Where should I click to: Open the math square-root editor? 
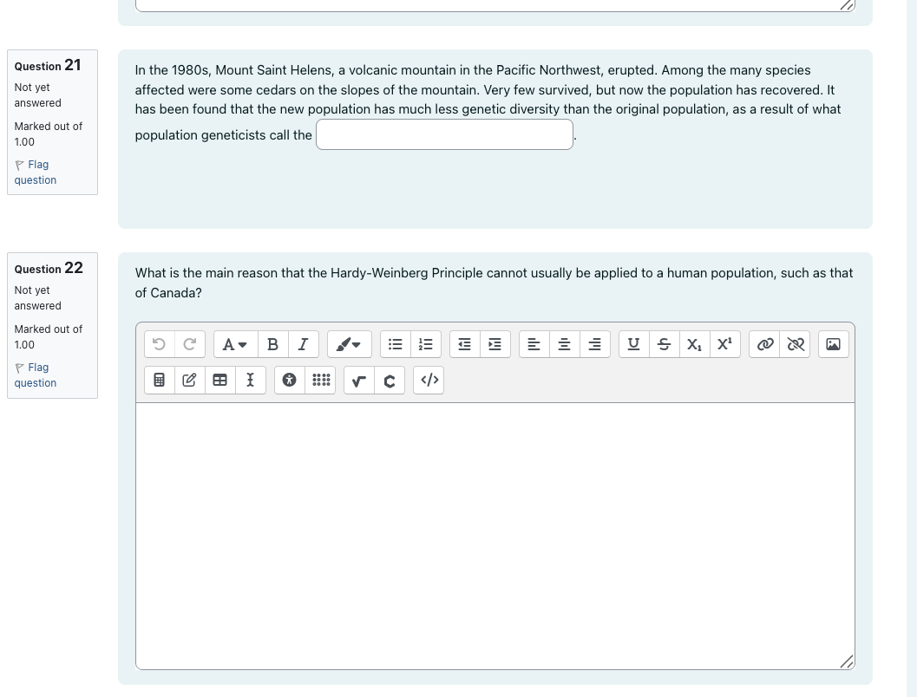click(359, 381)
